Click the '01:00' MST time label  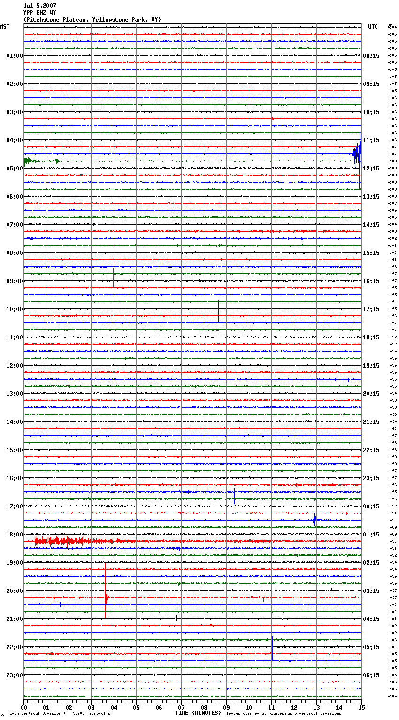(x=15, y=56)
